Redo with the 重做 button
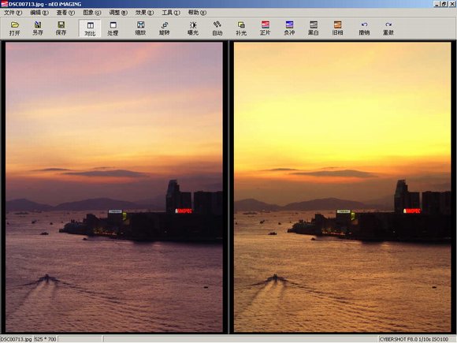457x343 pixels. 388,28
